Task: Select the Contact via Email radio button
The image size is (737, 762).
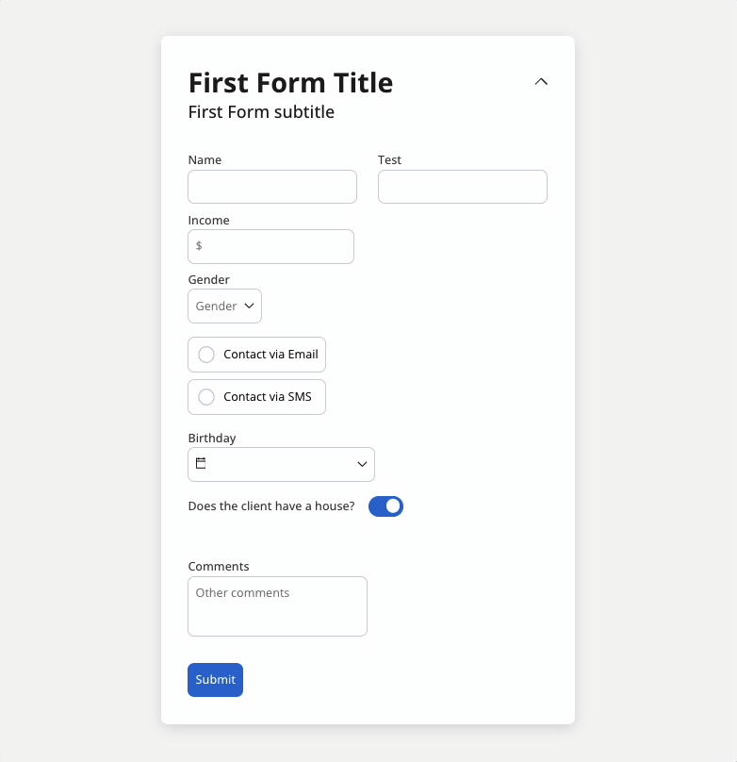Action: [206, 355]
